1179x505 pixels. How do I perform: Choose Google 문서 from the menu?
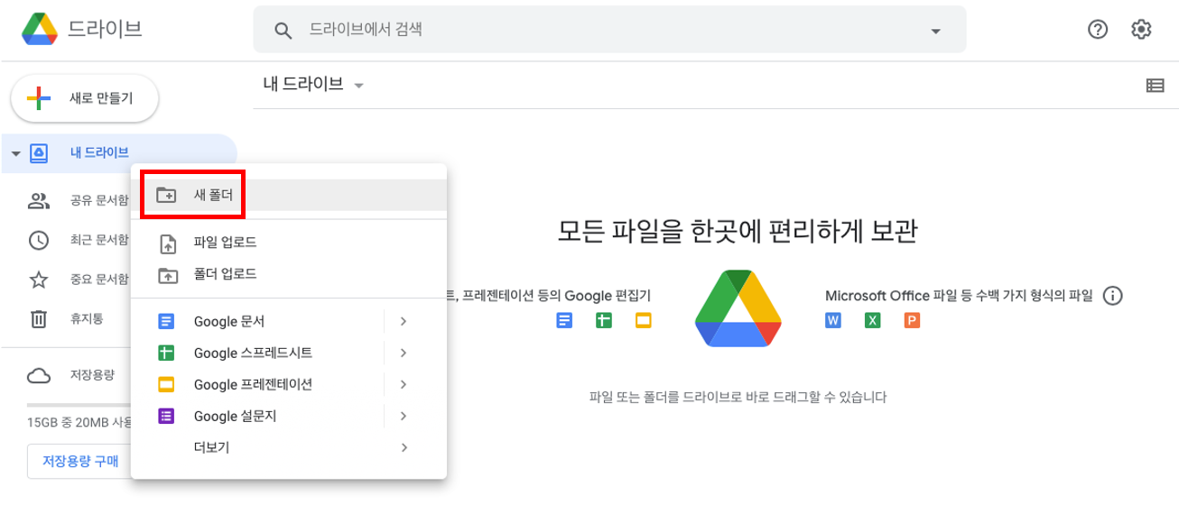coord(289,321)
